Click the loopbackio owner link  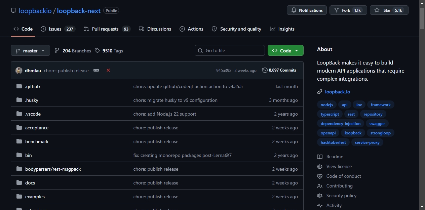pyautogui.click(x=35, y=10)
